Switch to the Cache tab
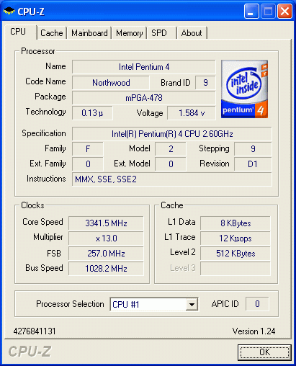The height and width of the screenshot is (366, 296). pos(52,33)
